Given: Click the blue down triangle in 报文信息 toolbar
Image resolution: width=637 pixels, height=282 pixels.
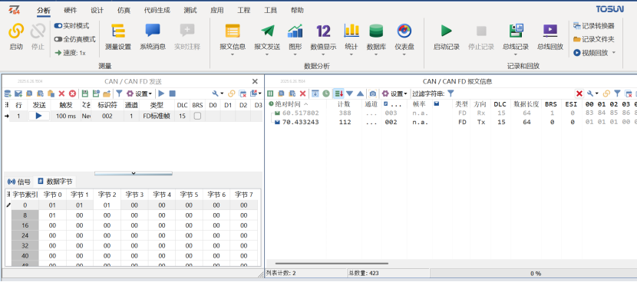Looking at the screenshot, I should (x=349, y=93).
